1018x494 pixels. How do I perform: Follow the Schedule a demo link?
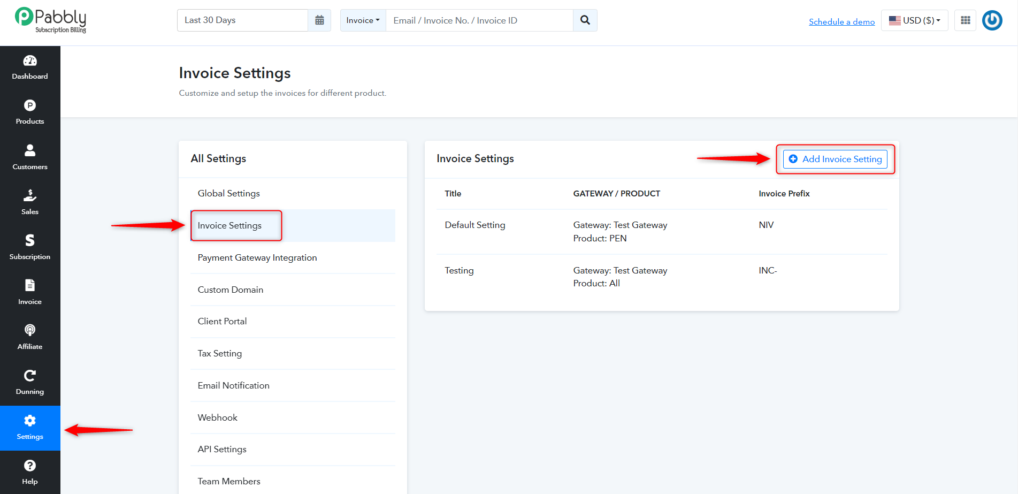[x=841, y=21]
